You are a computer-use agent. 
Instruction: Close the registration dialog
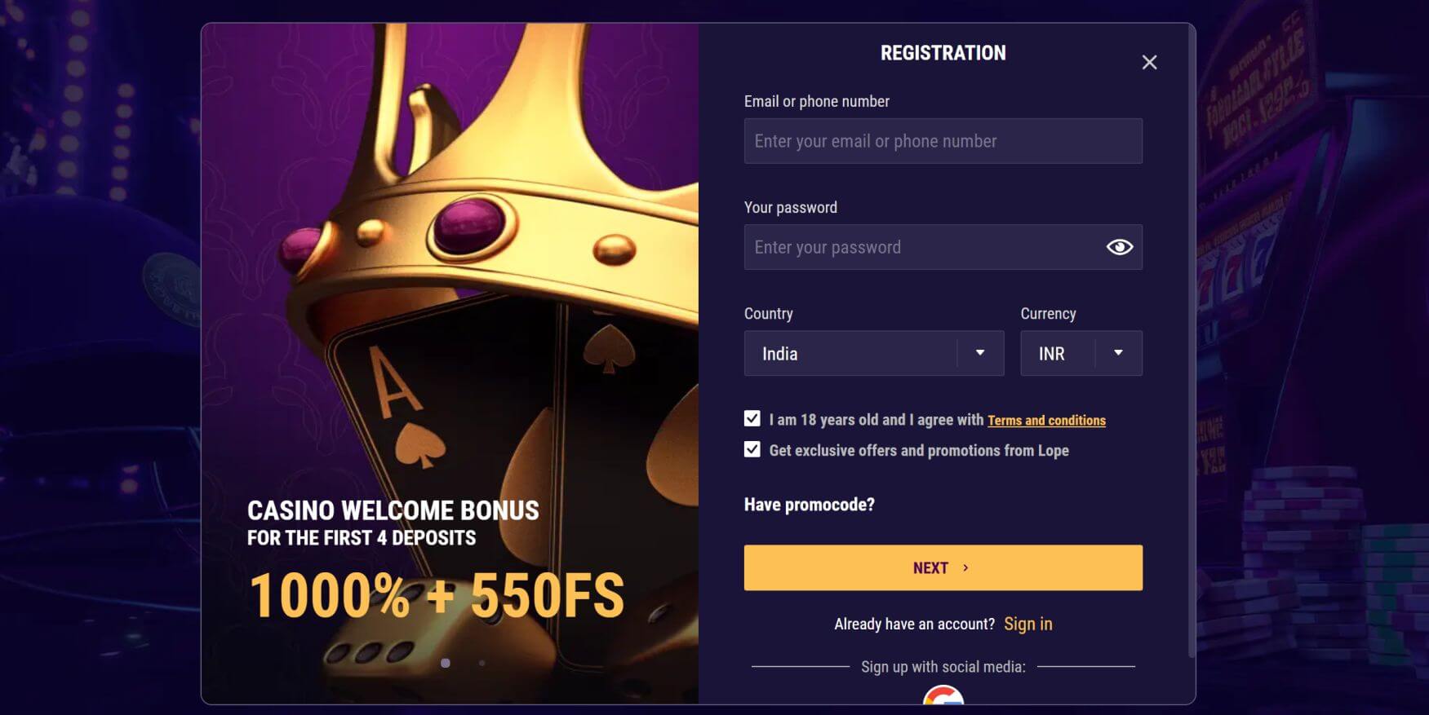click(x=1150, y=62)
